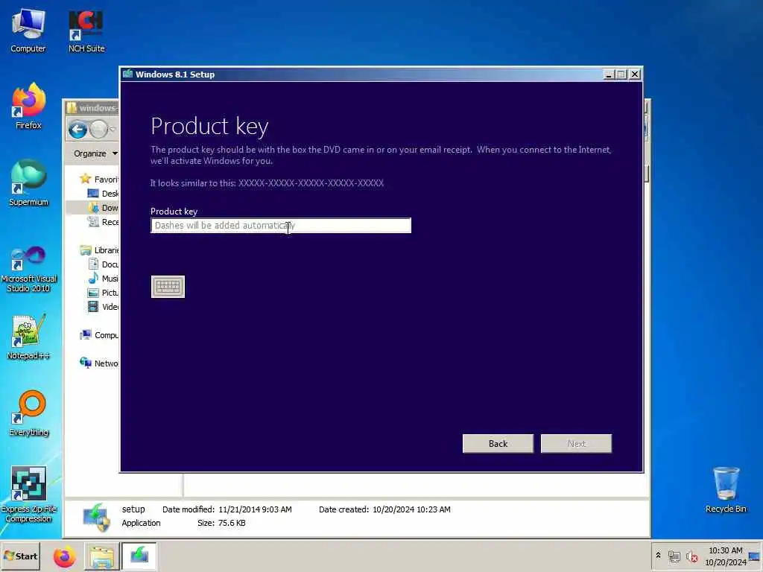Switch to Windows Explorer taskbar button
Screen dimensions: 763x572
pyautogui.click(x=101, y=556)
